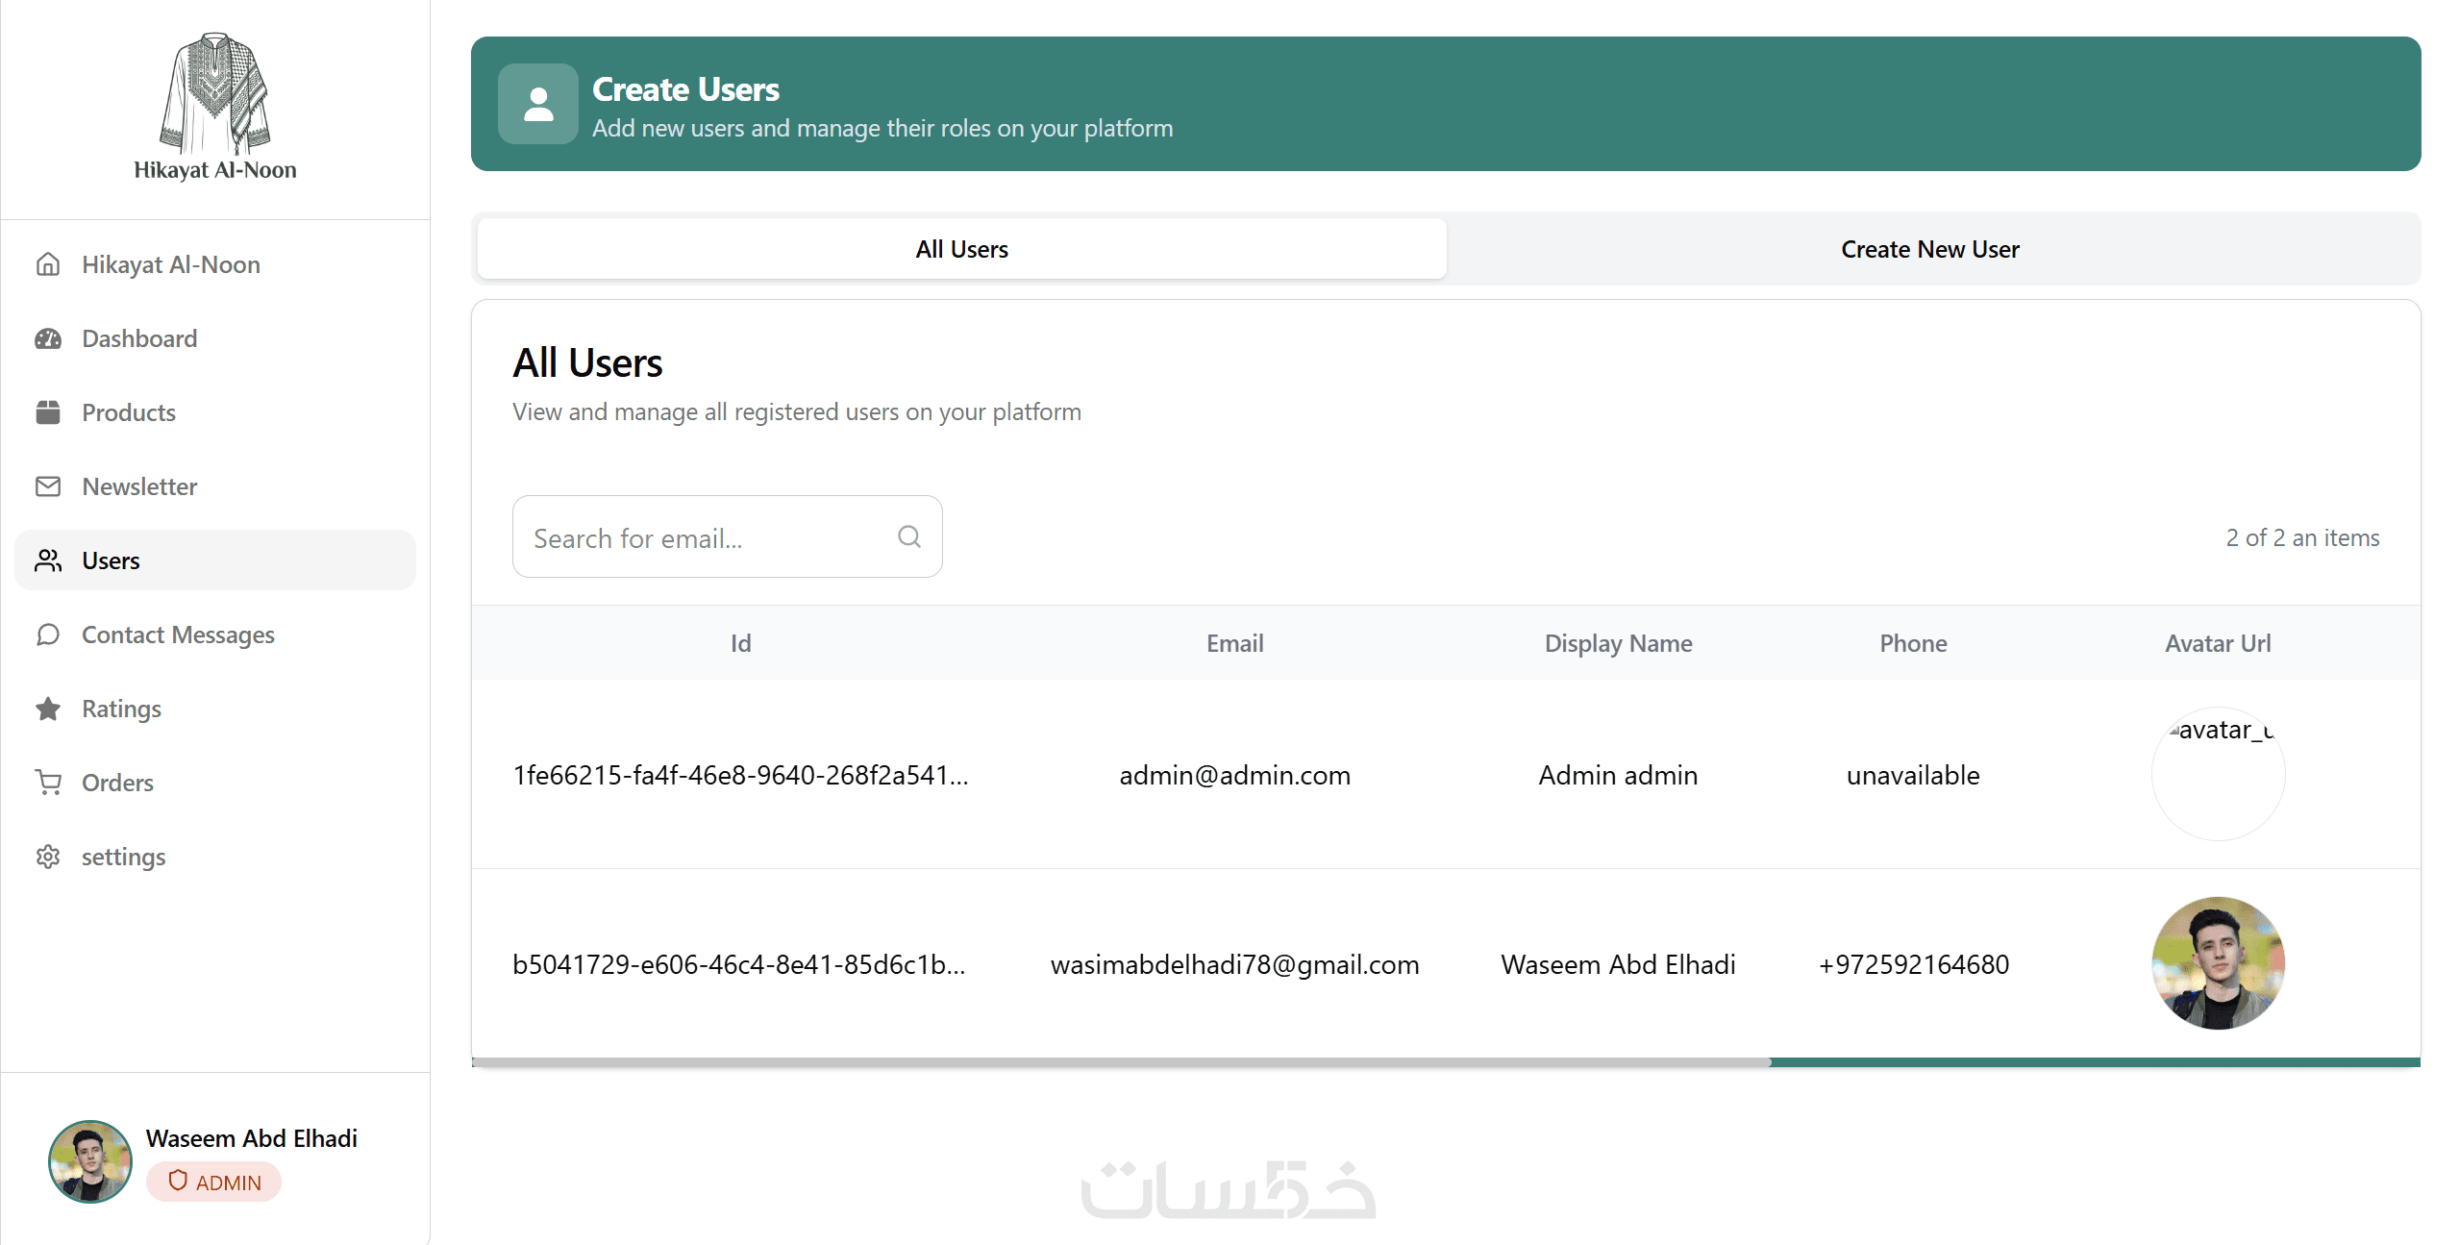Click the ADMIN role badge

pyautogui.click(x=213, y=1182)
